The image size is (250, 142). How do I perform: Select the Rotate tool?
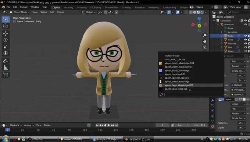(x=6, y=40)
